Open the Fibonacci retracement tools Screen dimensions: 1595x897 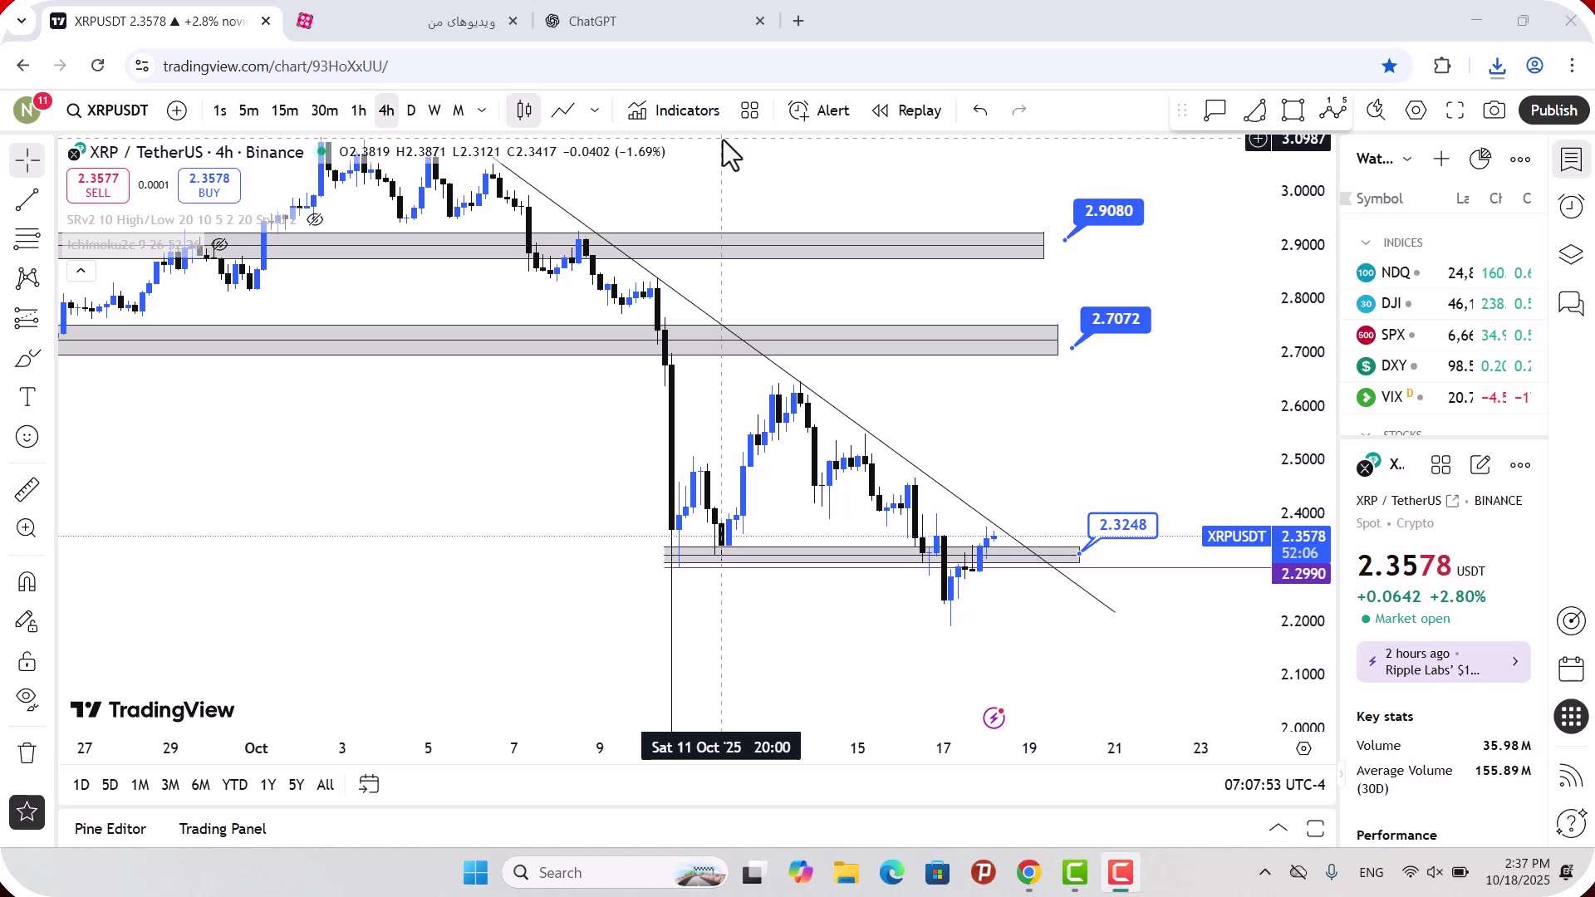coord(27,239)
